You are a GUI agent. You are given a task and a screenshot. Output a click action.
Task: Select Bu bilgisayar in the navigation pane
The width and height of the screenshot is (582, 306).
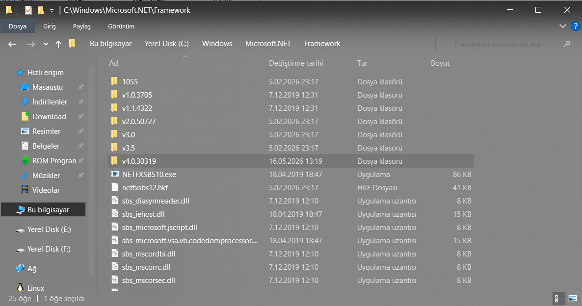[43, 209]
